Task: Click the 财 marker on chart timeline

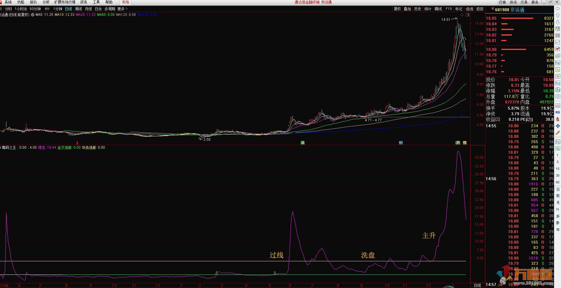Action: pyautogui.click(x=401, y=143)
